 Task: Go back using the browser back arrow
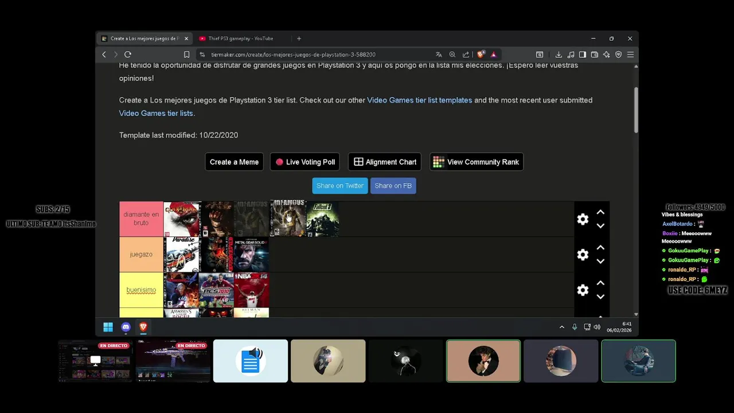click(x=104, y=54)
